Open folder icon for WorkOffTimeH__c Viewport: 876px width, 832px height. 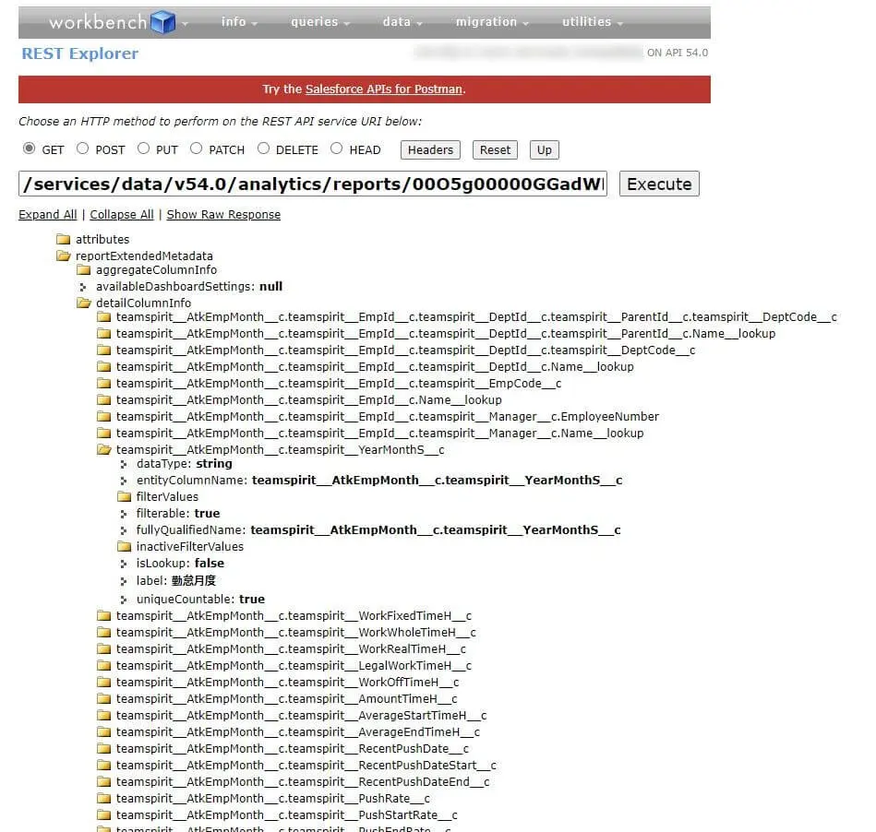click(104, 683)
